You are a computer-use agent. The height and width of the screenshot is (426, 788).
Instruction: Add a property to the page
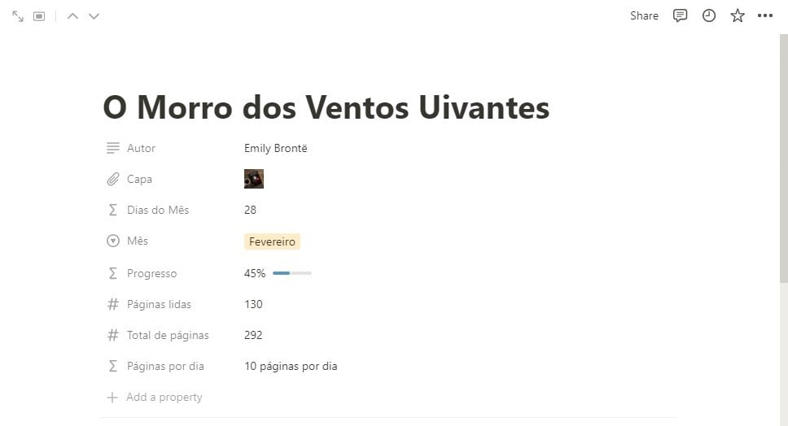tap(155, 398)
